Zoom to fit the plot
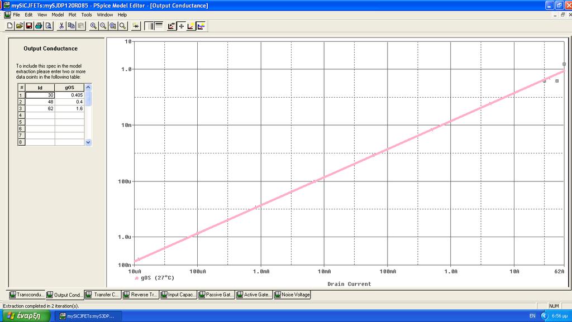This screenshot has width=572, height=322. pos(122,26)
